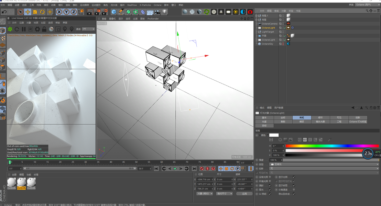Open the camera object icon

[157, 12]
